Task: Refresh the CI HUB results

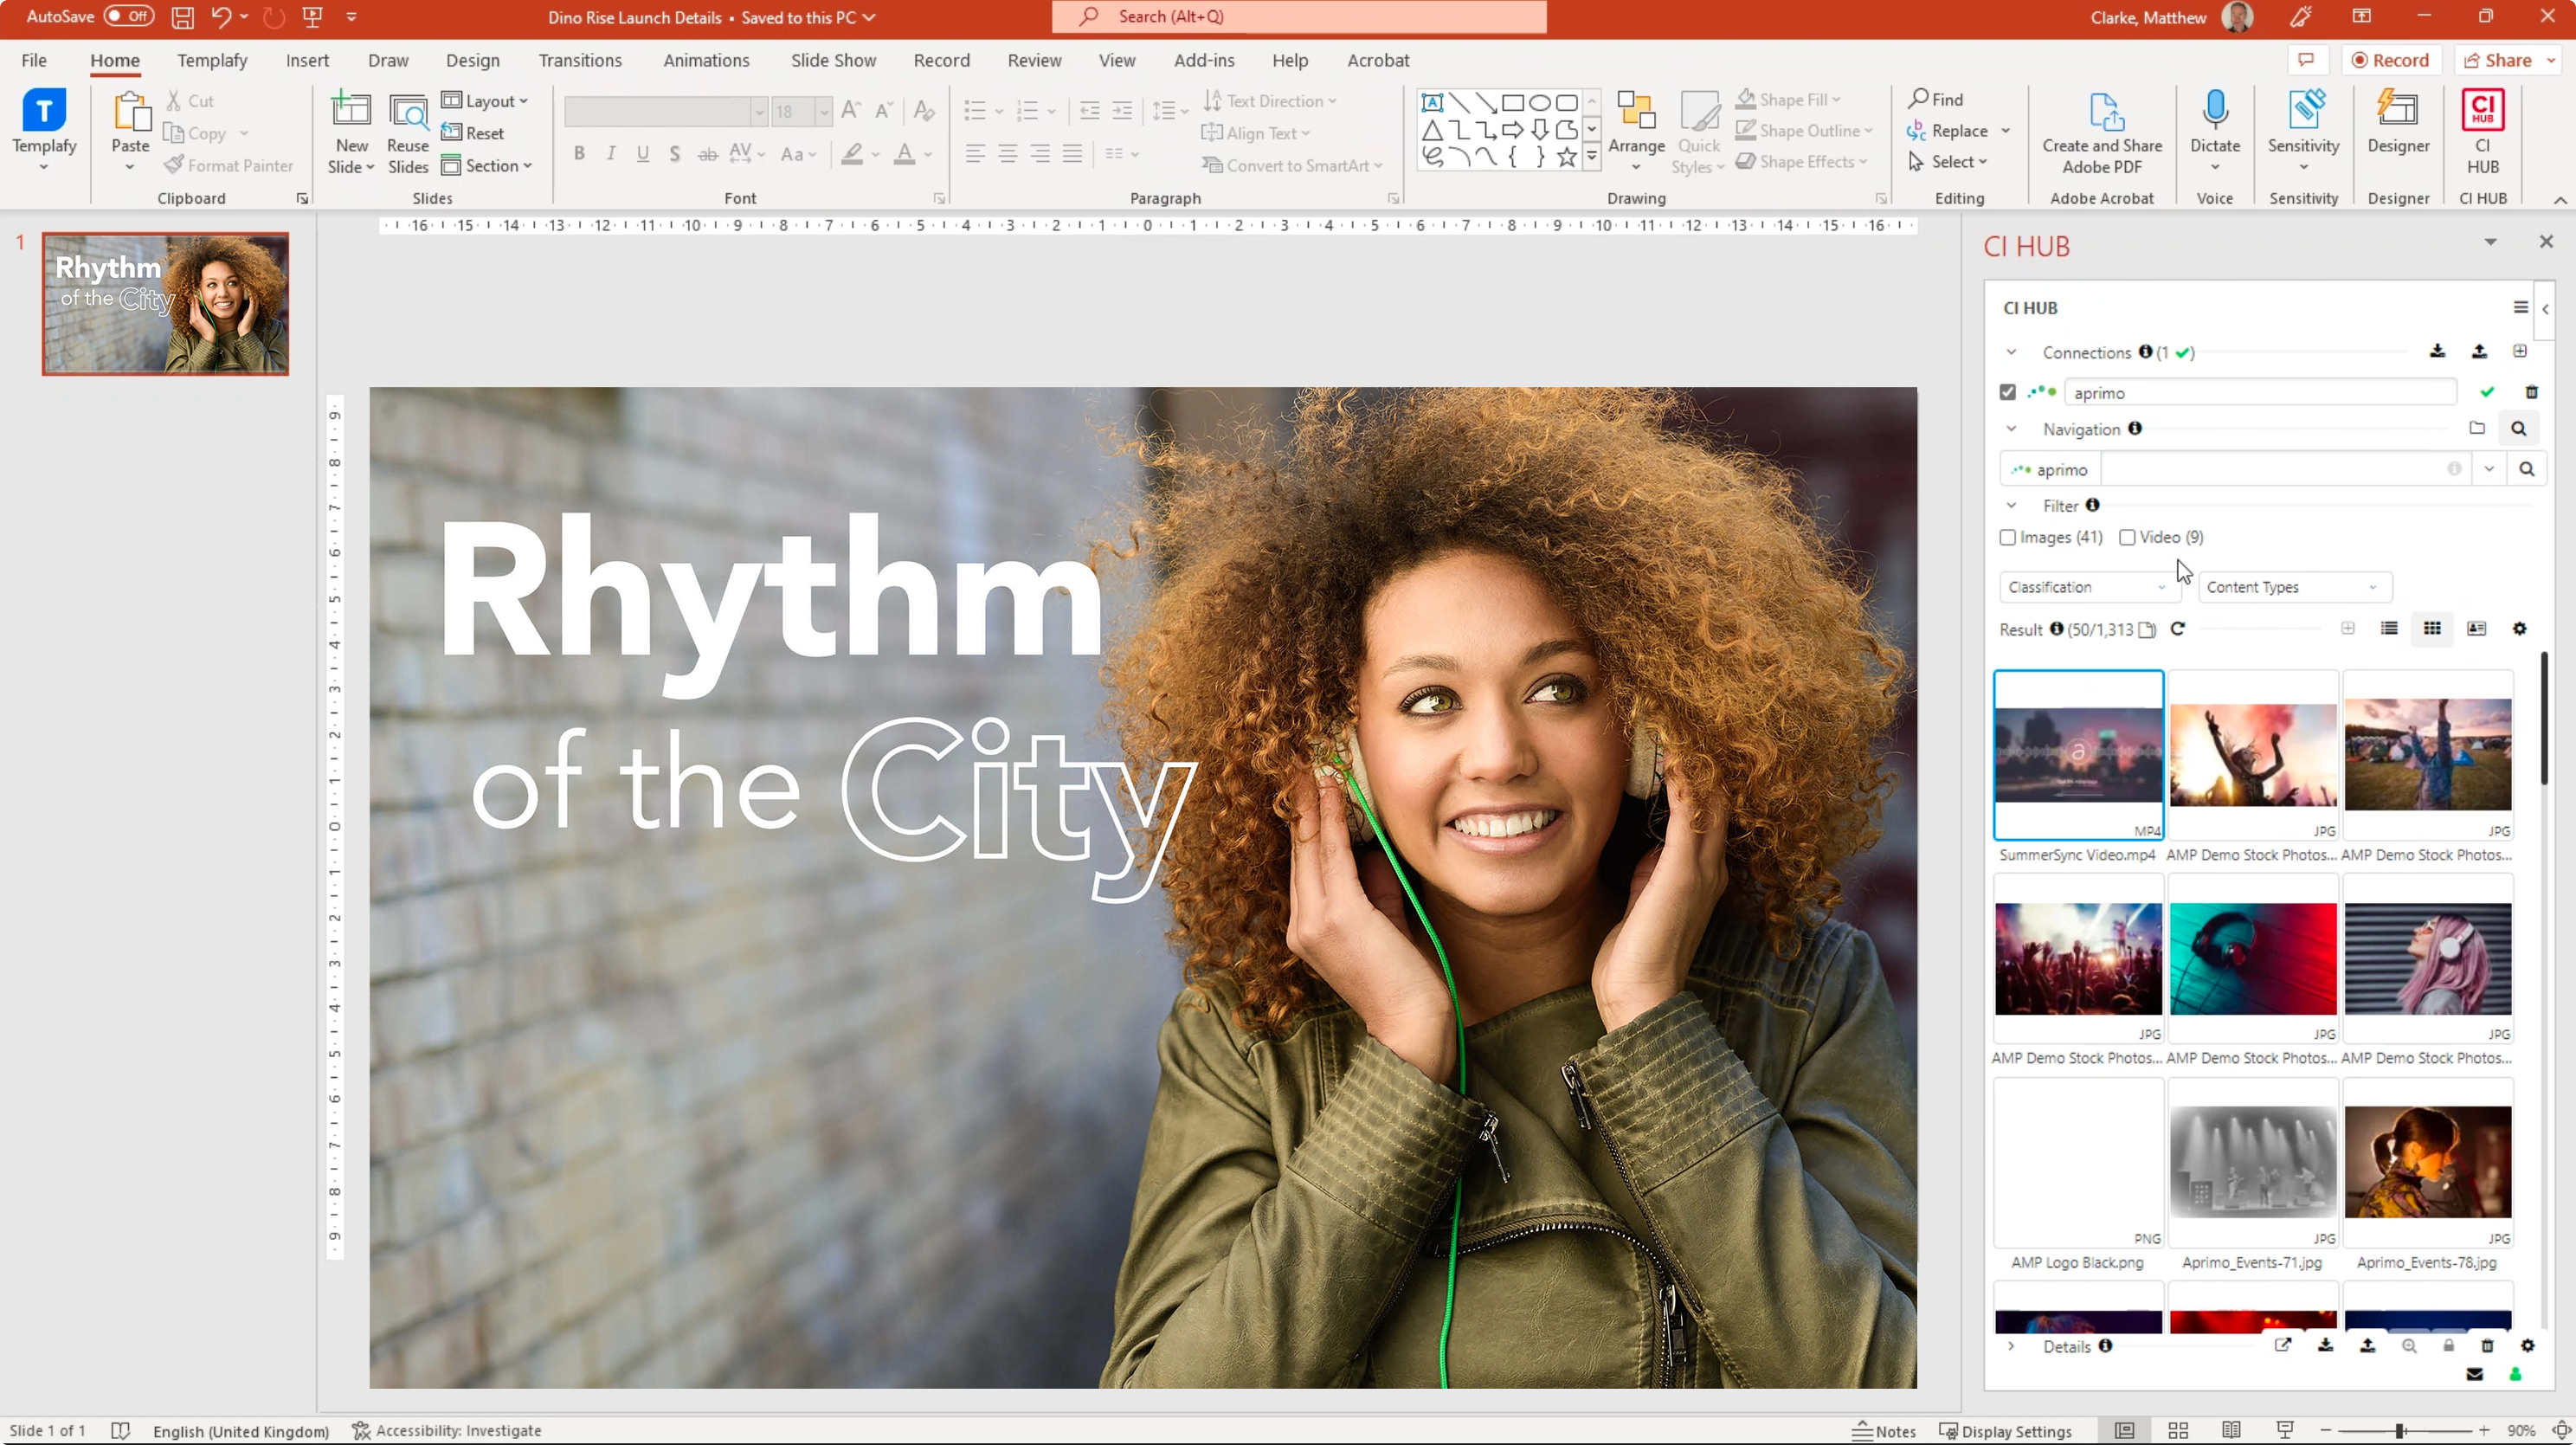Action: (2177, 628)
